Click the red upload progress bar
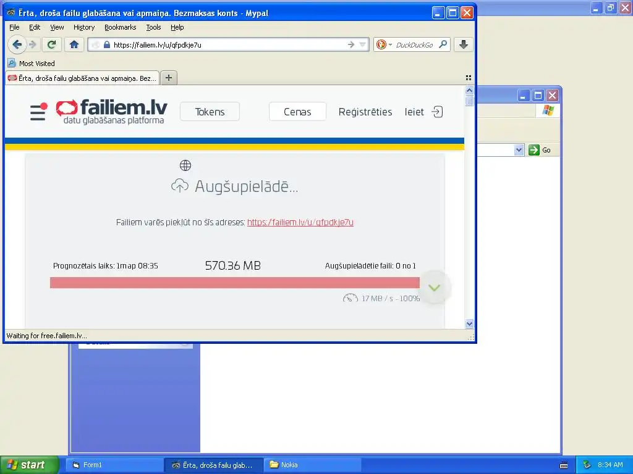This screenshot has height=474, width=633. [x=234, y=283]
